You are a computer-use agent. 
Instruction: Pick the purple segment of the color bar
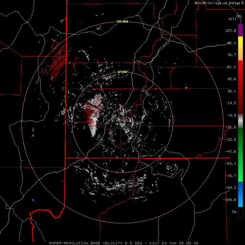click(x=240, y=30)
